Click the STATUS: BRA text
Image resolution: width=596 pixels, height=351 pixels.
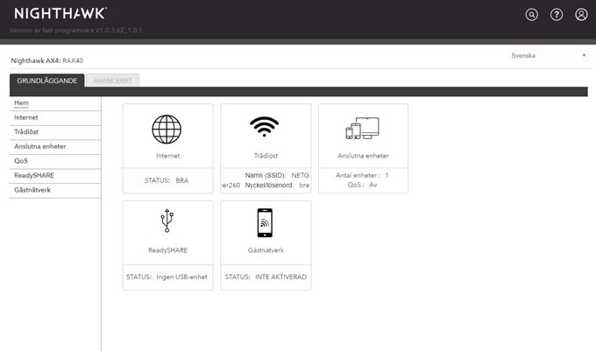[167, 180]
